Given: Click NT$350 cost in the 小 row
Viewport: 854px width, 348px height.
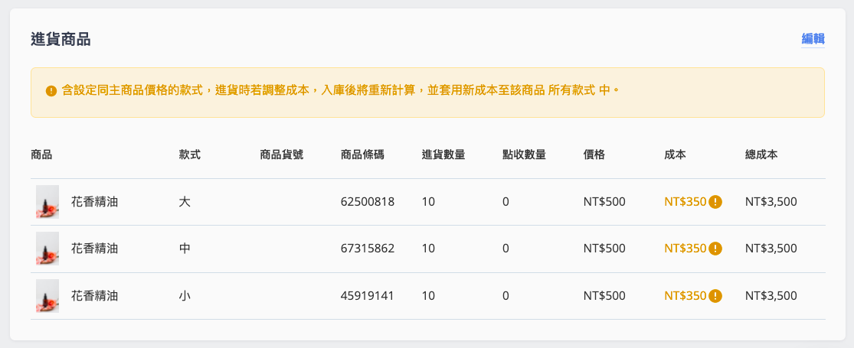Looking at the screenshot, I should [x=685, y=296].
